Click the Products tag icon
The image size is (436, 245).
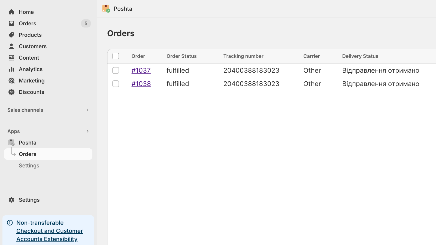(x=11, y=35)
